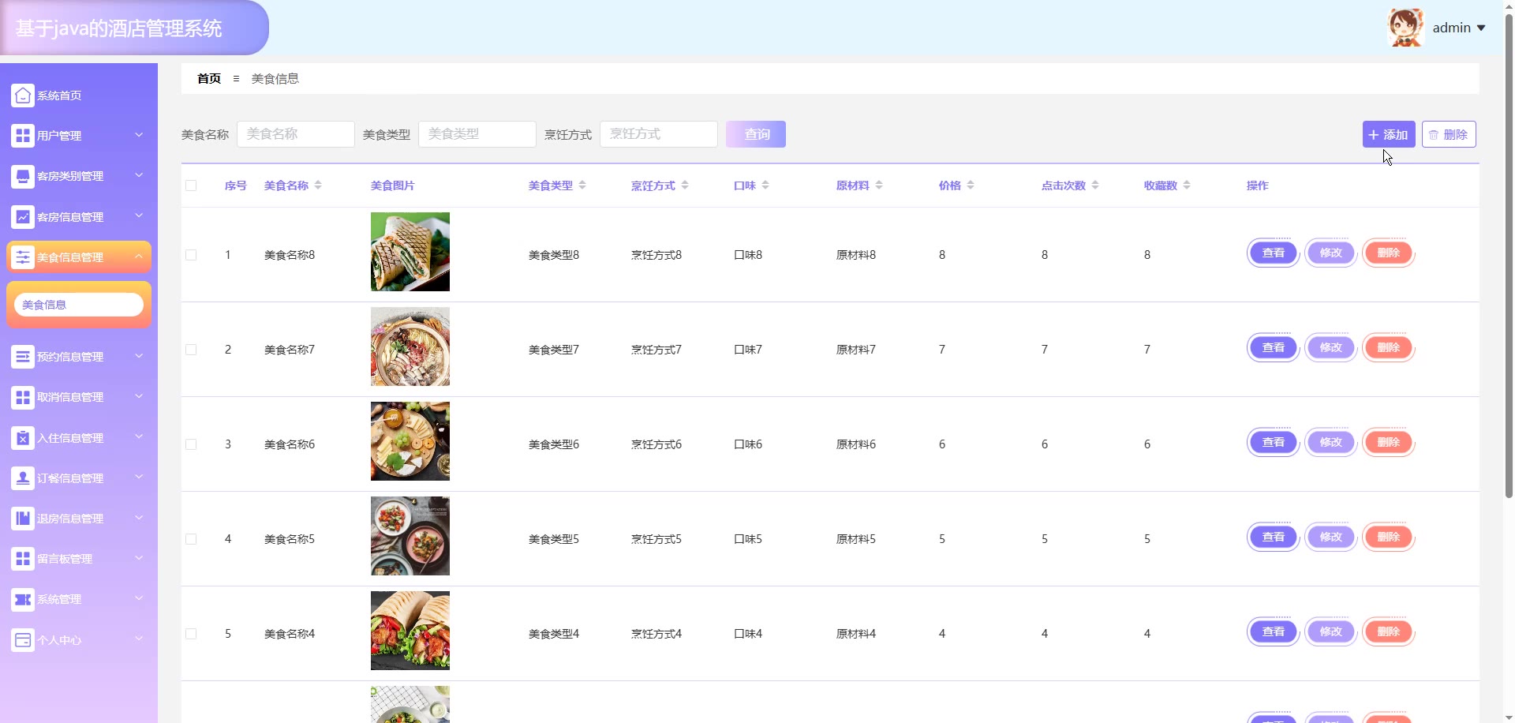Sort 收藏数 column with its arrows
Viewport: 1515px width, 723px height.
point(1187,185)
